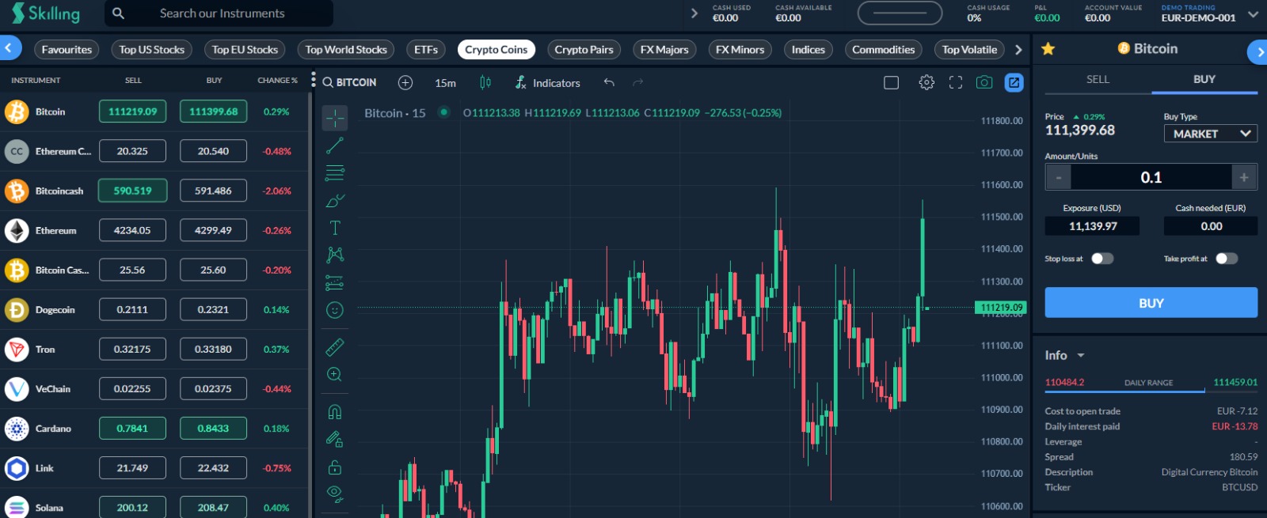Viewport: 1267px width, 518px height.
Task: Click the blue BUY button
Action: [1151, 303]
